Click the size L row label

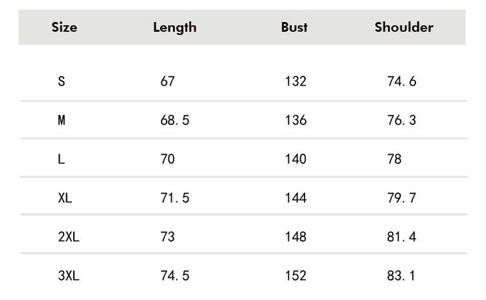coord(62,159)
